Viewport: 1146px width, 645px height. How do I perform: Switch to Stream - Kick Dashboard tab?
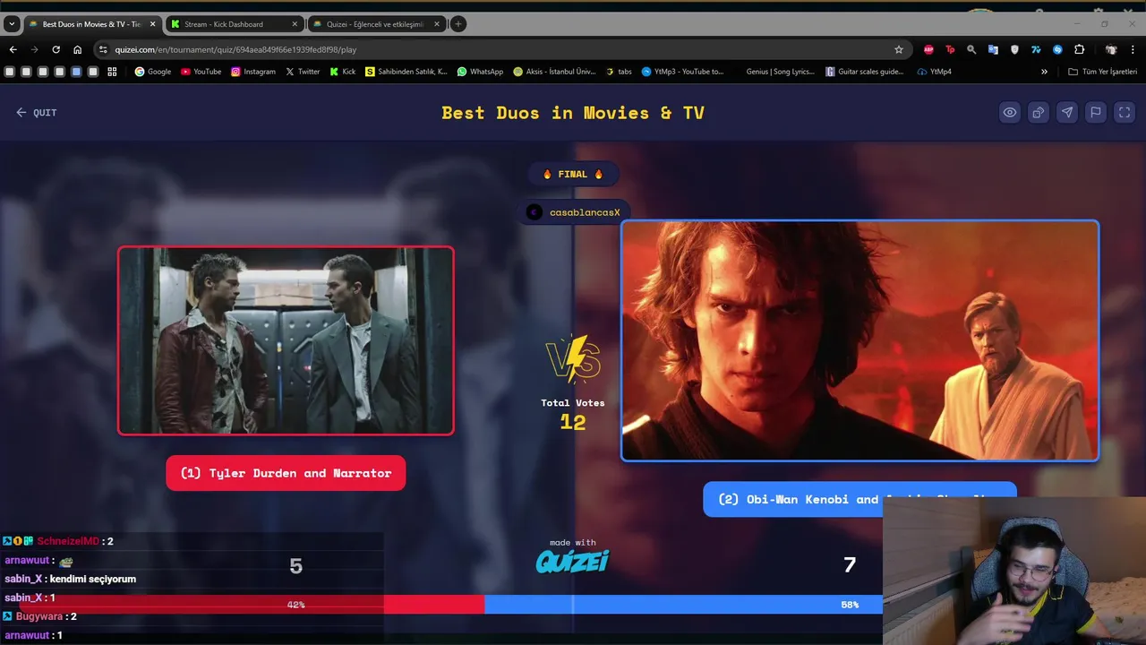click(x=235, y=24)
